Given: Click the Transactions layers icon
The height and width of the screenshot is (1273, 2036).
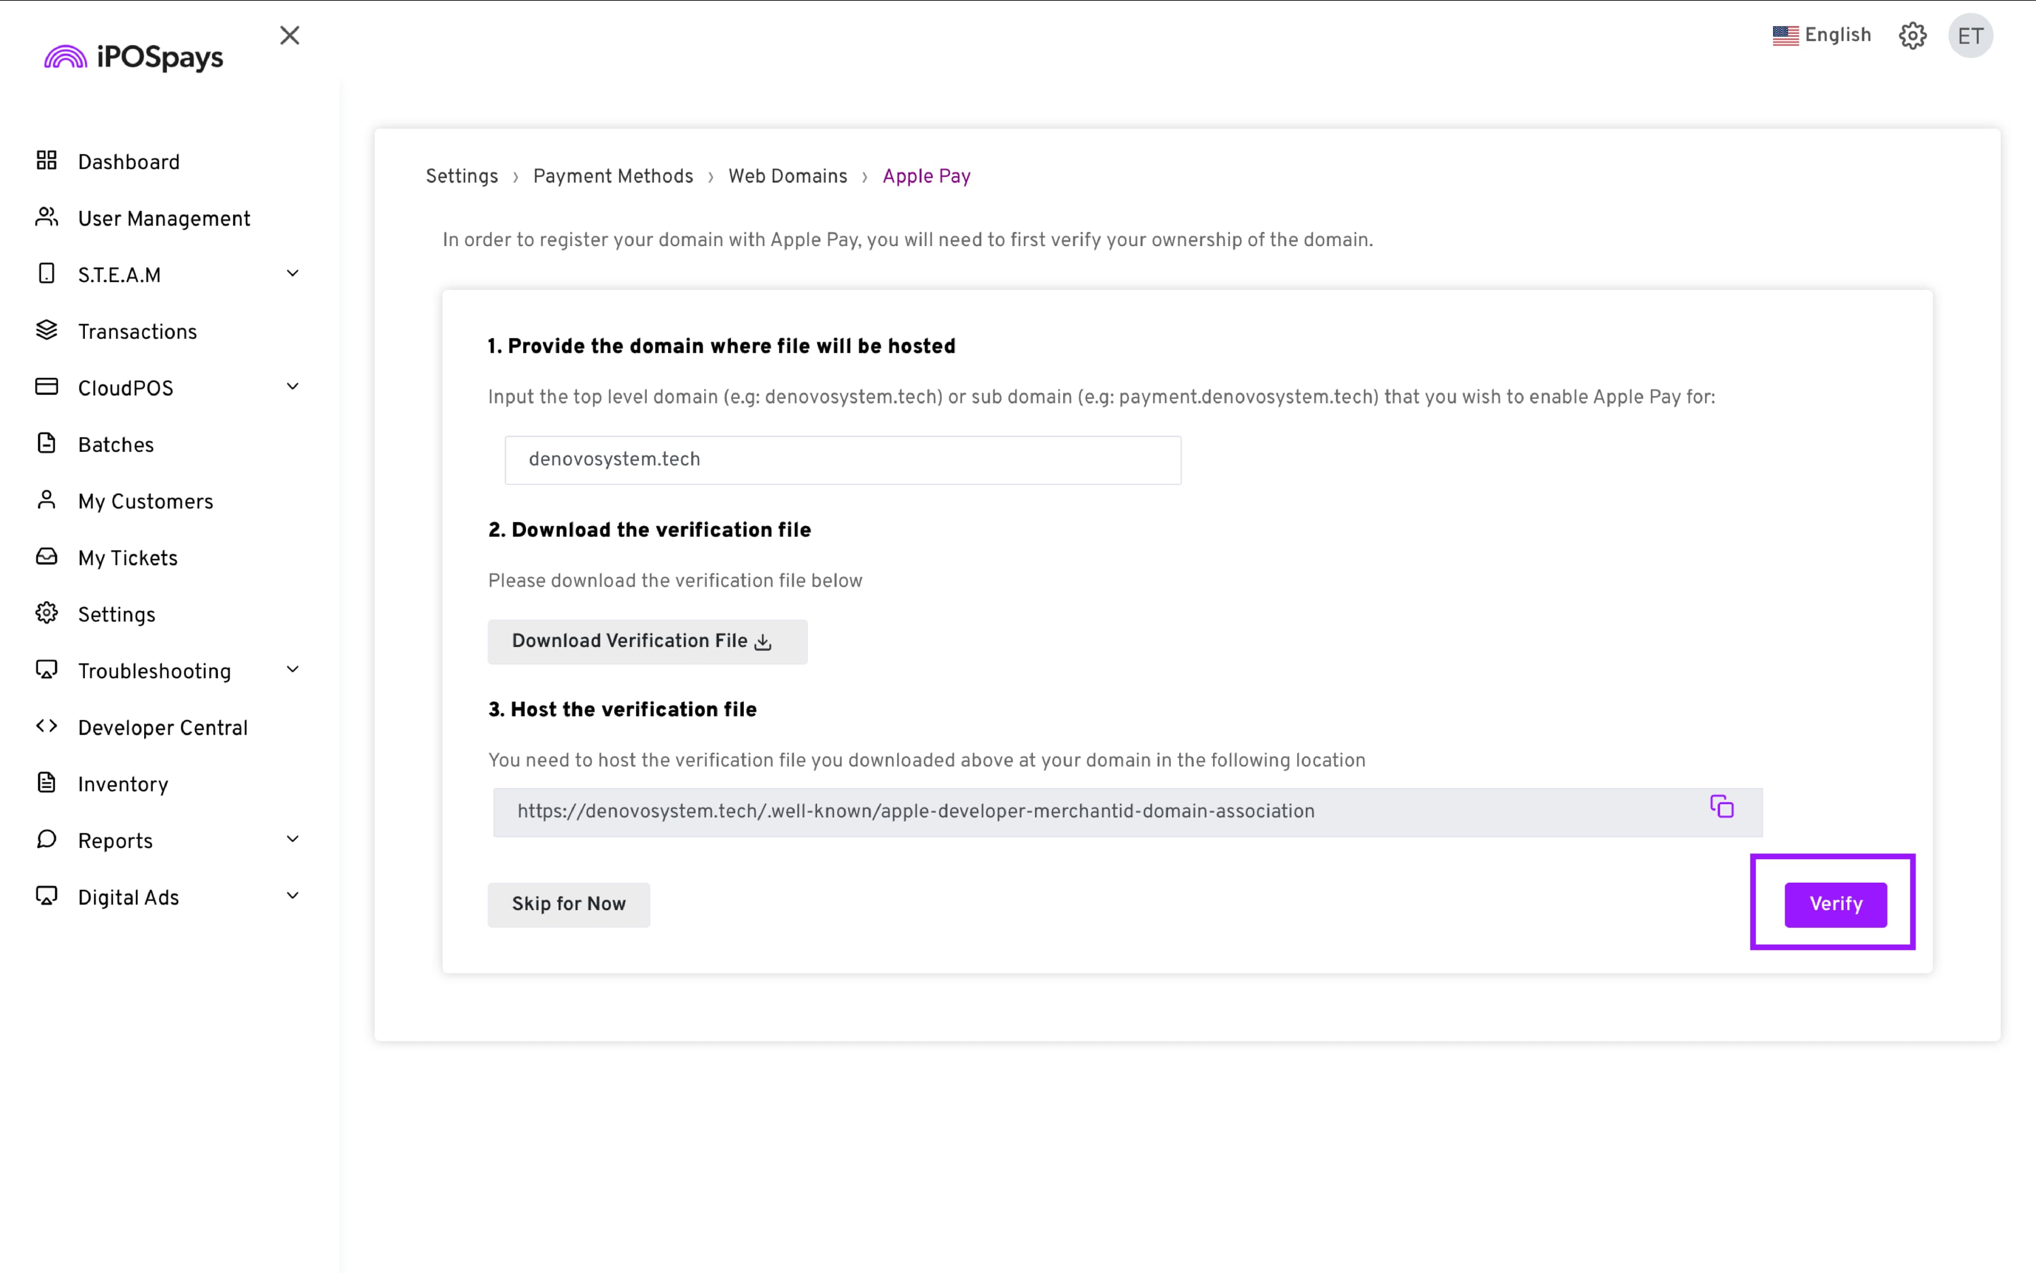Looking at the screenshot, I should click(47, 331).
